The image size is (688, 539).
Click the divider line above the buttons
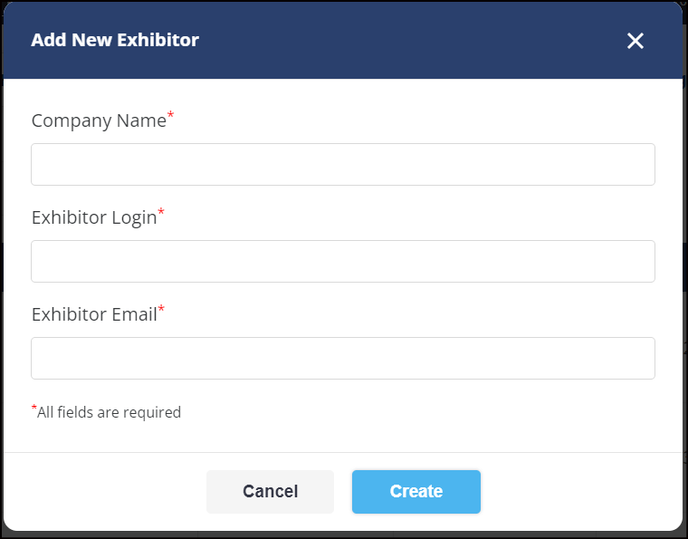point(343,452)
